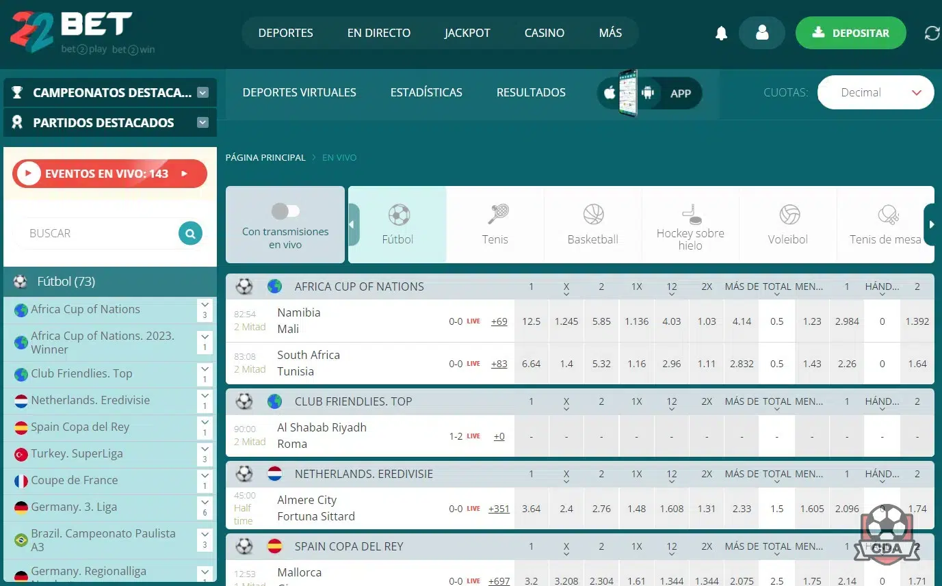942x586 pixels.
Task: Click Página Principal breadcrumb link
Action: pos(265,157)
